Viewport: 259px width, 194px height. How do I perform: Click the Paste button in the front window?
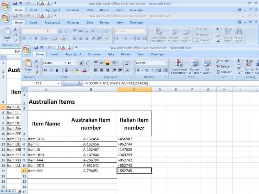click(28, 66)
